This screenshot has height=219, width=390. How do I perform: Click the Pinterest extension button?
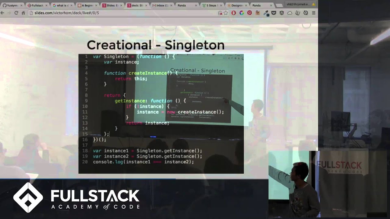[x=250, y=13]
